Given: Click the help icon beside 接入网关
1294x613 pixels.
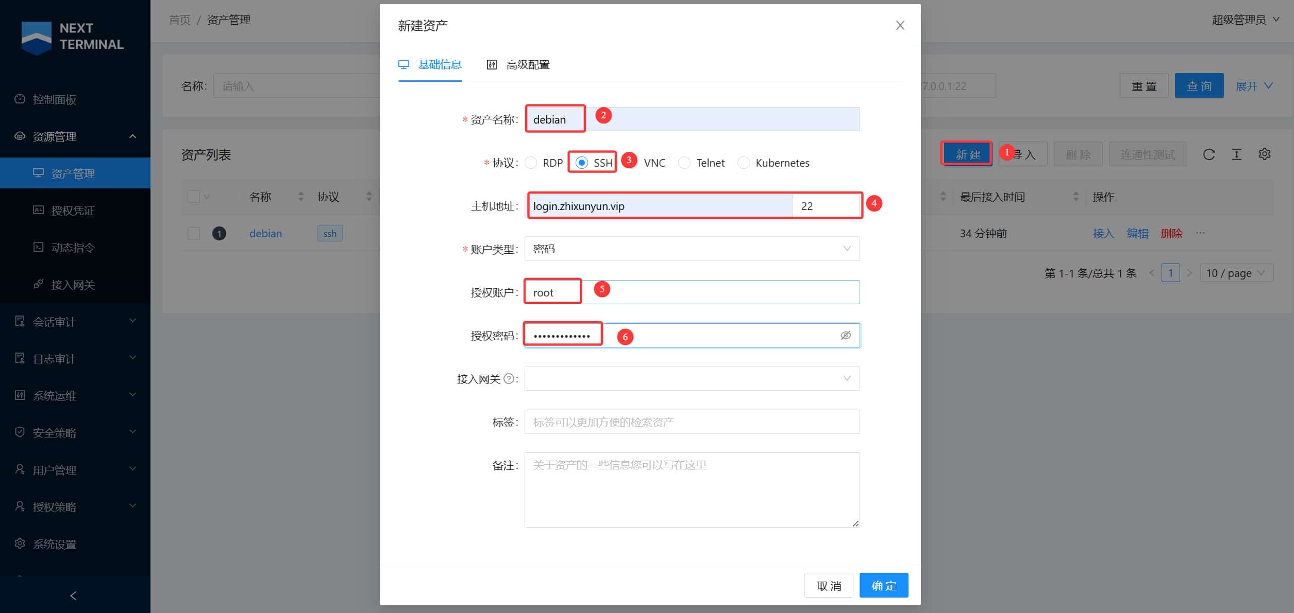Looking at the screenshot, I should click(509, 379).
